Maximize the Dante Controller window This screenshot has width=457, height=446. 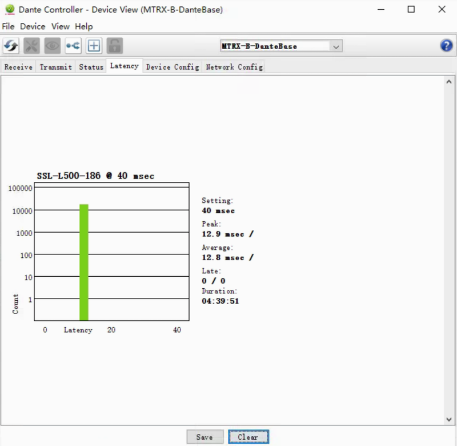coord(411,9)
